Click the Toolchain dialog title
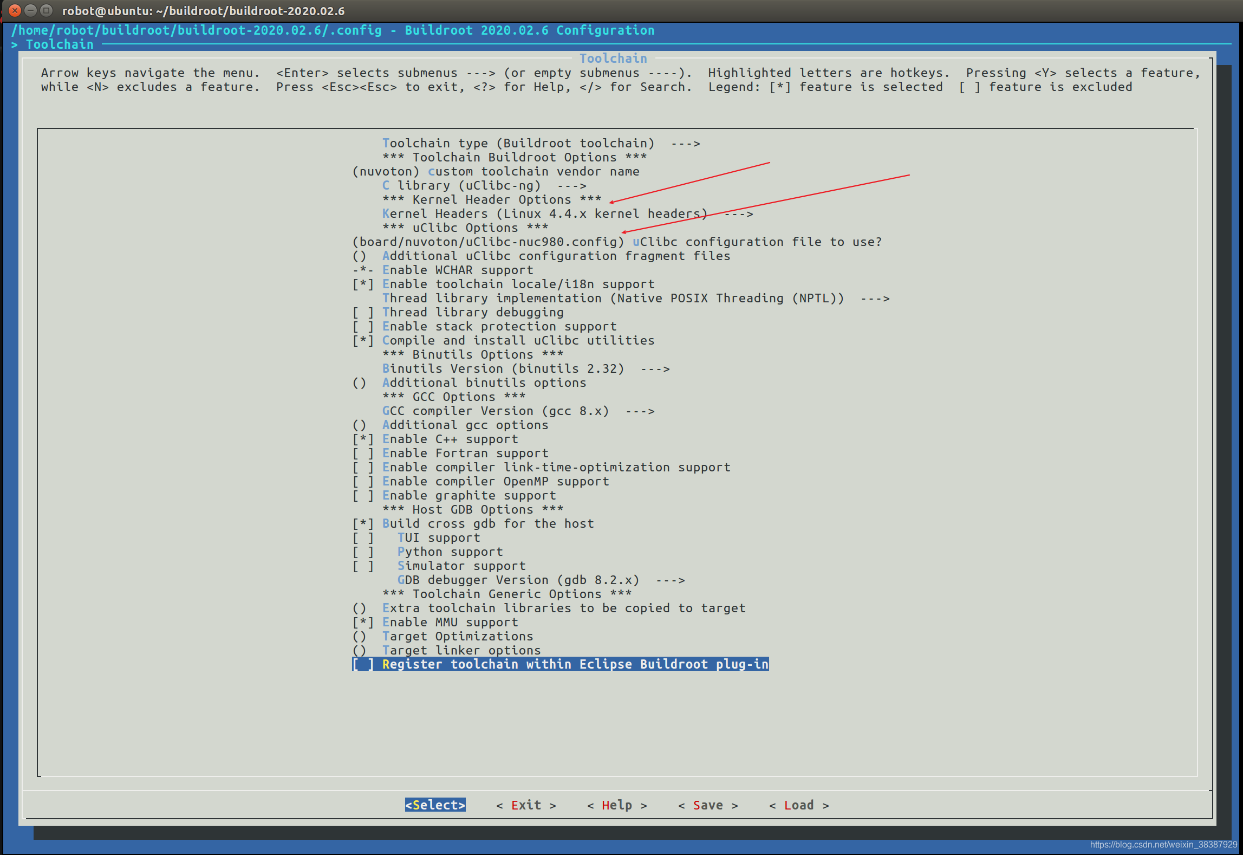1243x855 pixels. coord(613,59)
